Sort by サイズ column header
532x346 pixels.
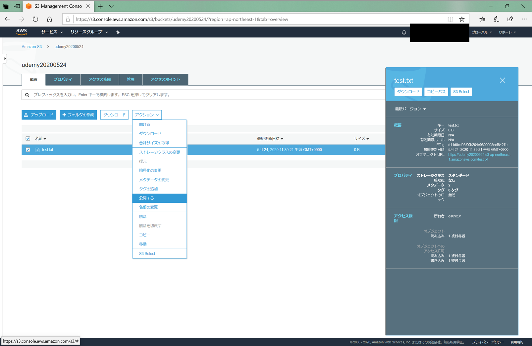[361, 139]
